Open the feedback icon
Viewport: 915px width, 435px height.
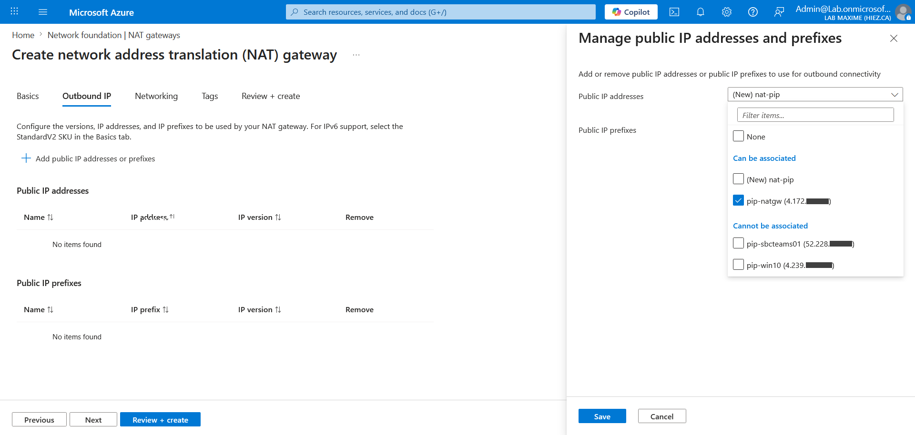pos(779,12)
